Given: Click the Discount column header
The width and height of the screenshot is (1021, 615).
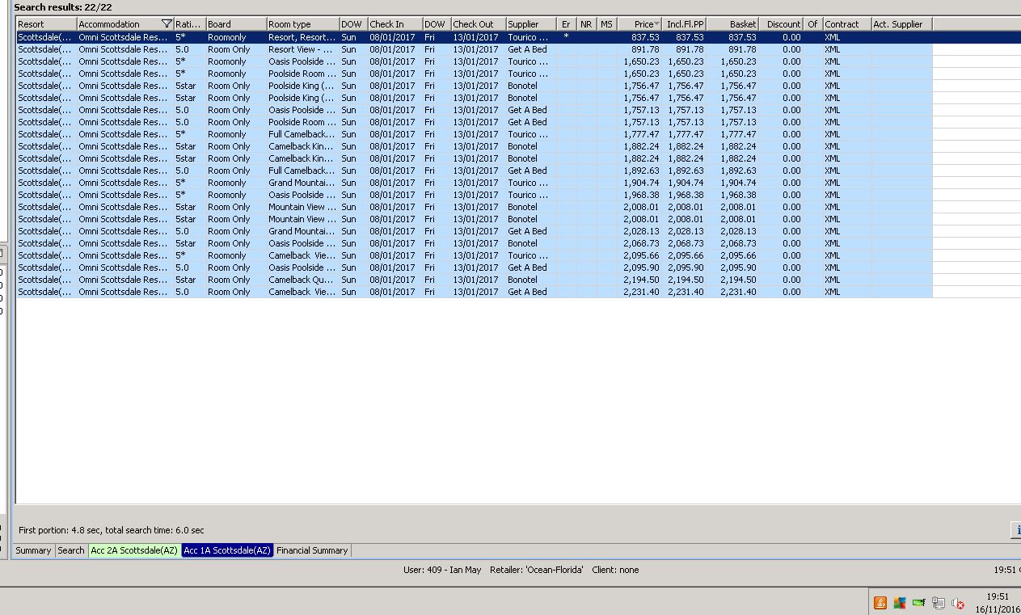Looking at the screenshot, I should tap(782, 24).
